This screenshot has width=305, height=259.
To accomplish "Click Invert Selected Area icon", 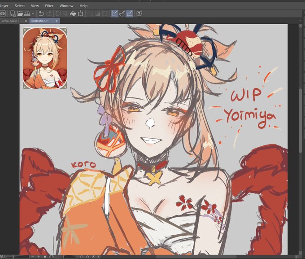I will coord(97,13).
